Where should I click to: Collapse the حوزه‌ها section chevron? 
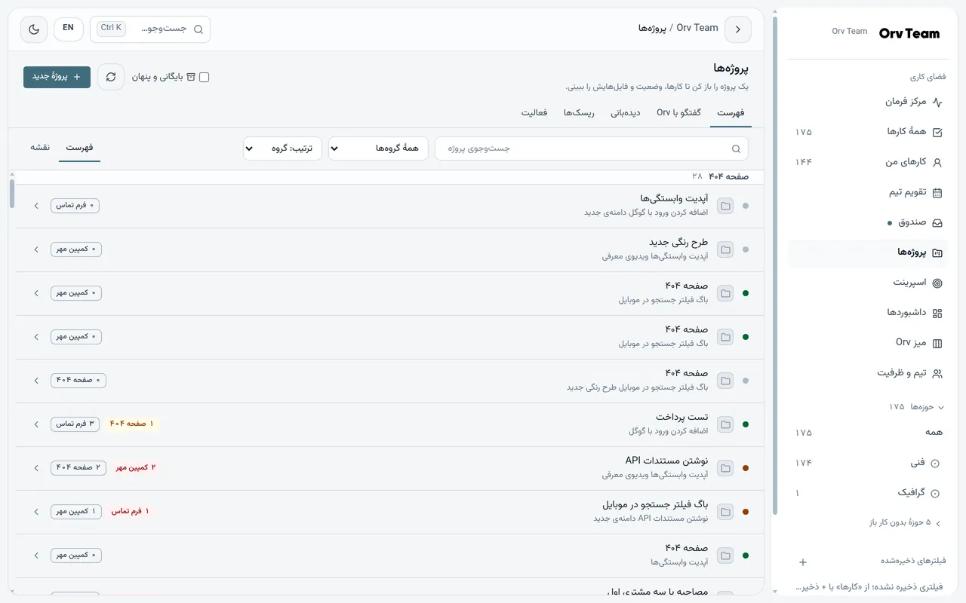click(x=940, y=407)
